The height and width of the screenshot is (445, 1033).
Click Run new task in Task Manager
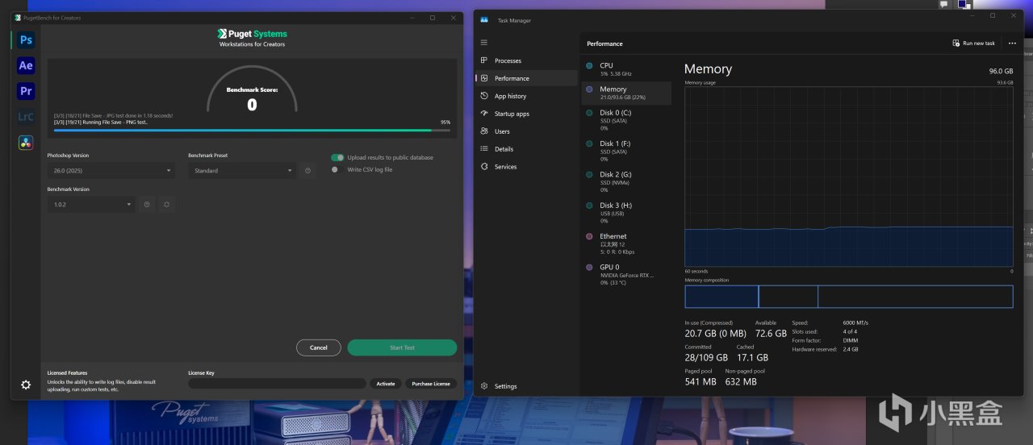pyautogui.click(x=973, y=44)
